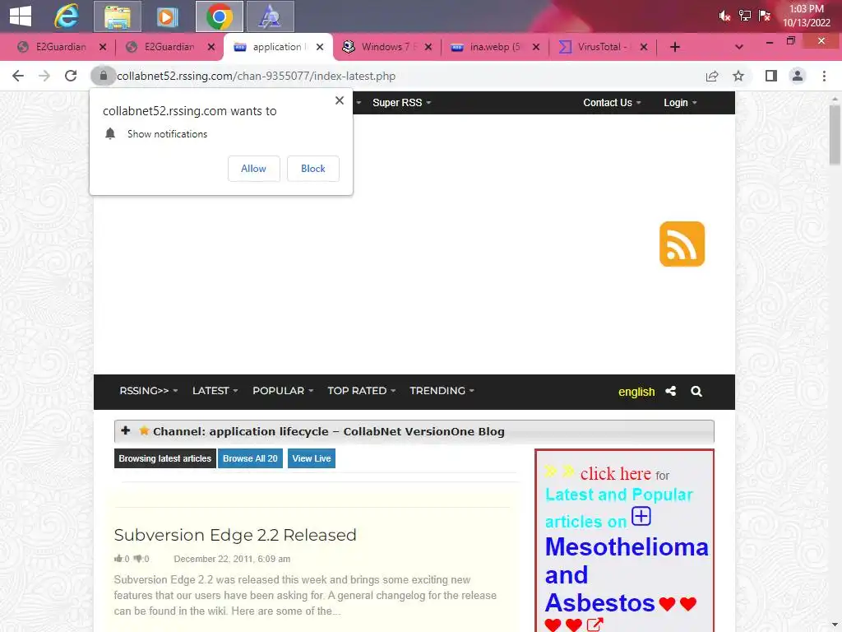The height and width of the screenshot is (632, 842).
Task: Click Browsing latest articles button
Action: pyautogui.click(x=164, y=458)
